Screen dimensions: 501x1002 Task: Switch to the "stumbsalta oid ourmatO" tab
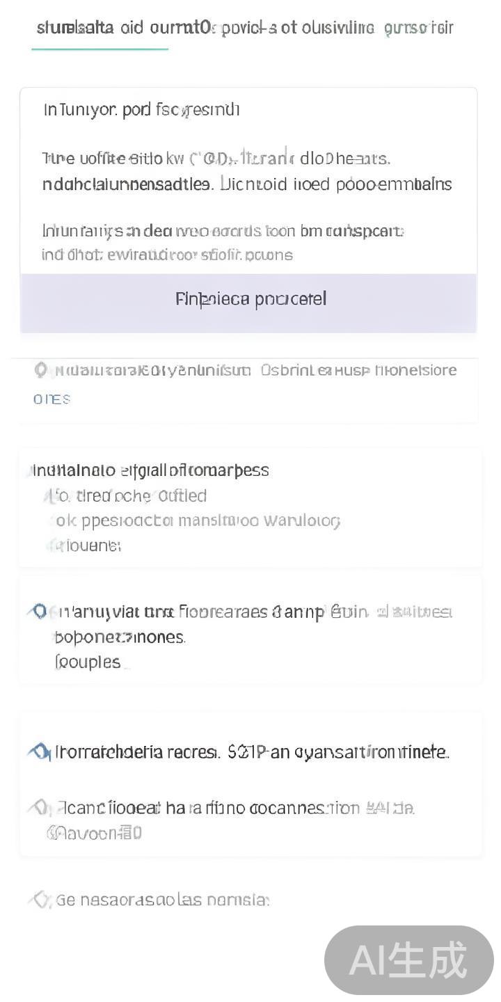tap(122, 28)
